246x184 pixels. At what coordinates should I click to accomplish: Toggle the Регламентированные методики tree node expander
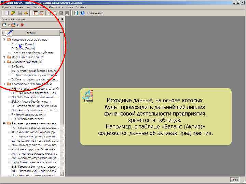[x=4, y=123]
